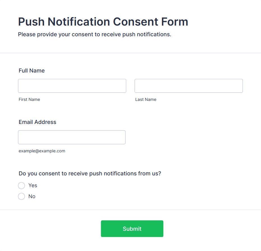Viewport: 261px width, 251px height.
Task: Select the No radio button
Action: tap(21, 196)
